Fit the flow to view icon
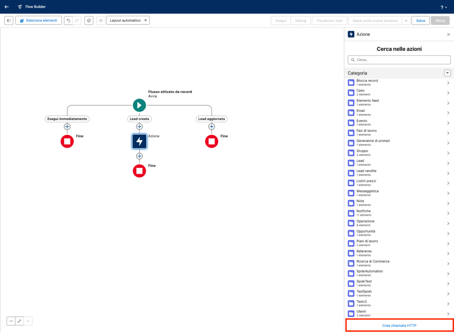 [x=20, y=321]
